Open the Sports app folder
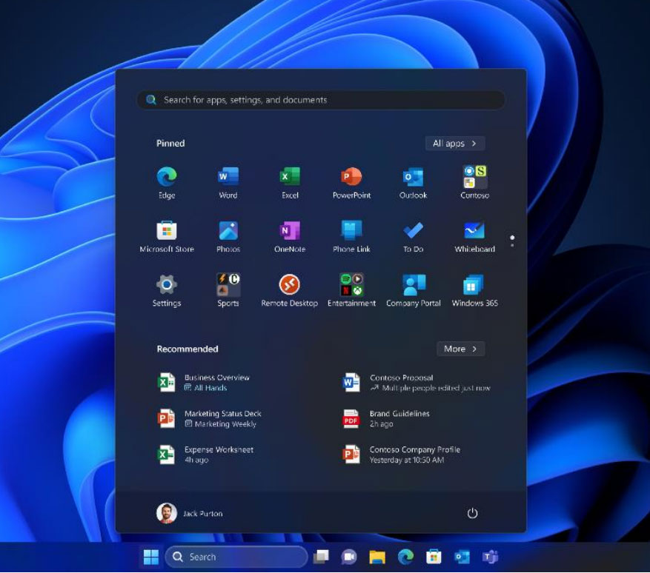 point(228,291)
